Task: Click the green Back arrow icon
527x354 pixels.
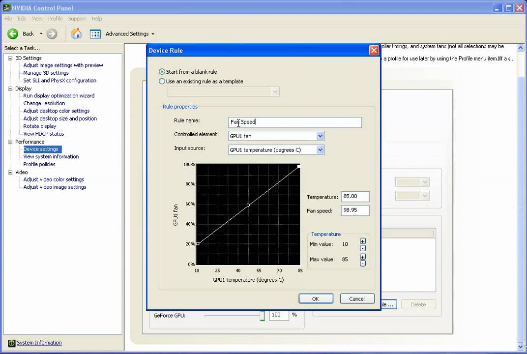Action: tap(13, 33)
